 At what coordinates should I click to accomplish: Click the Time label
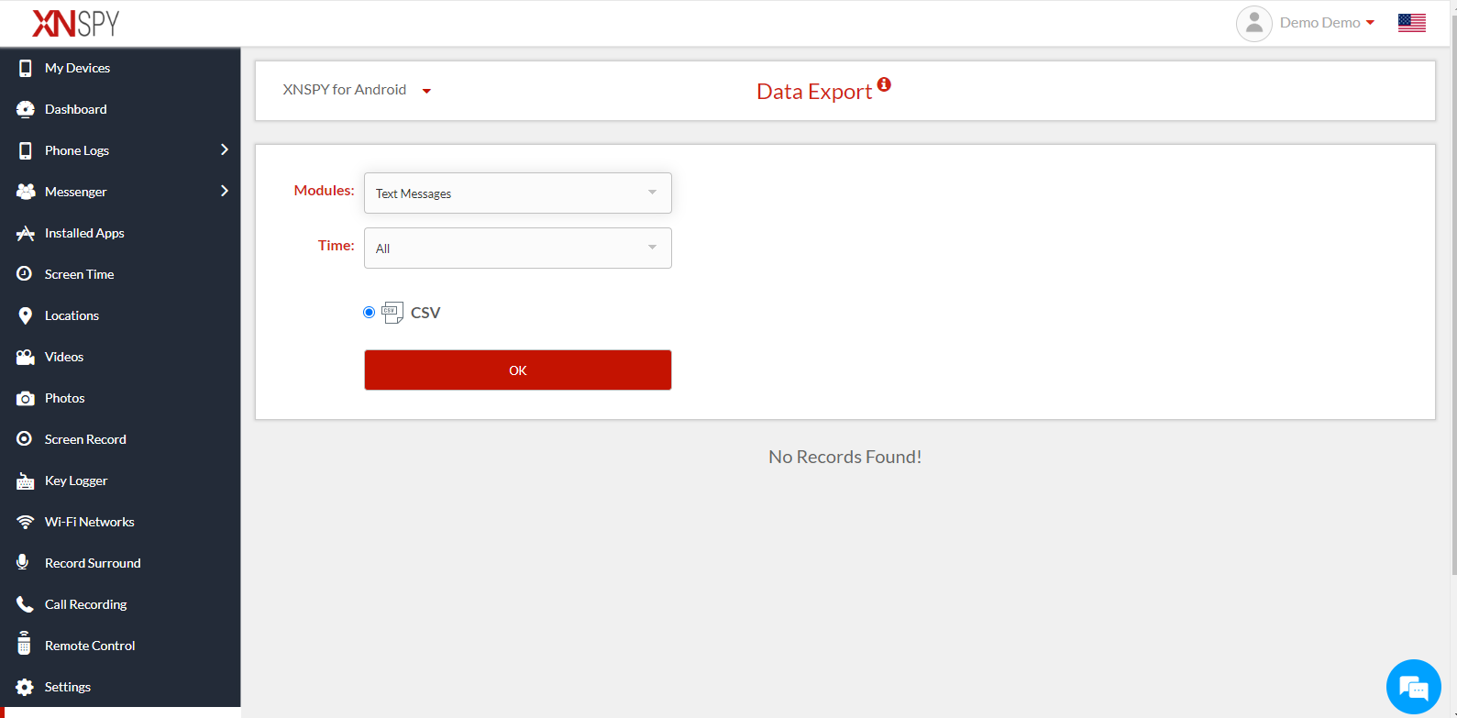336,246
